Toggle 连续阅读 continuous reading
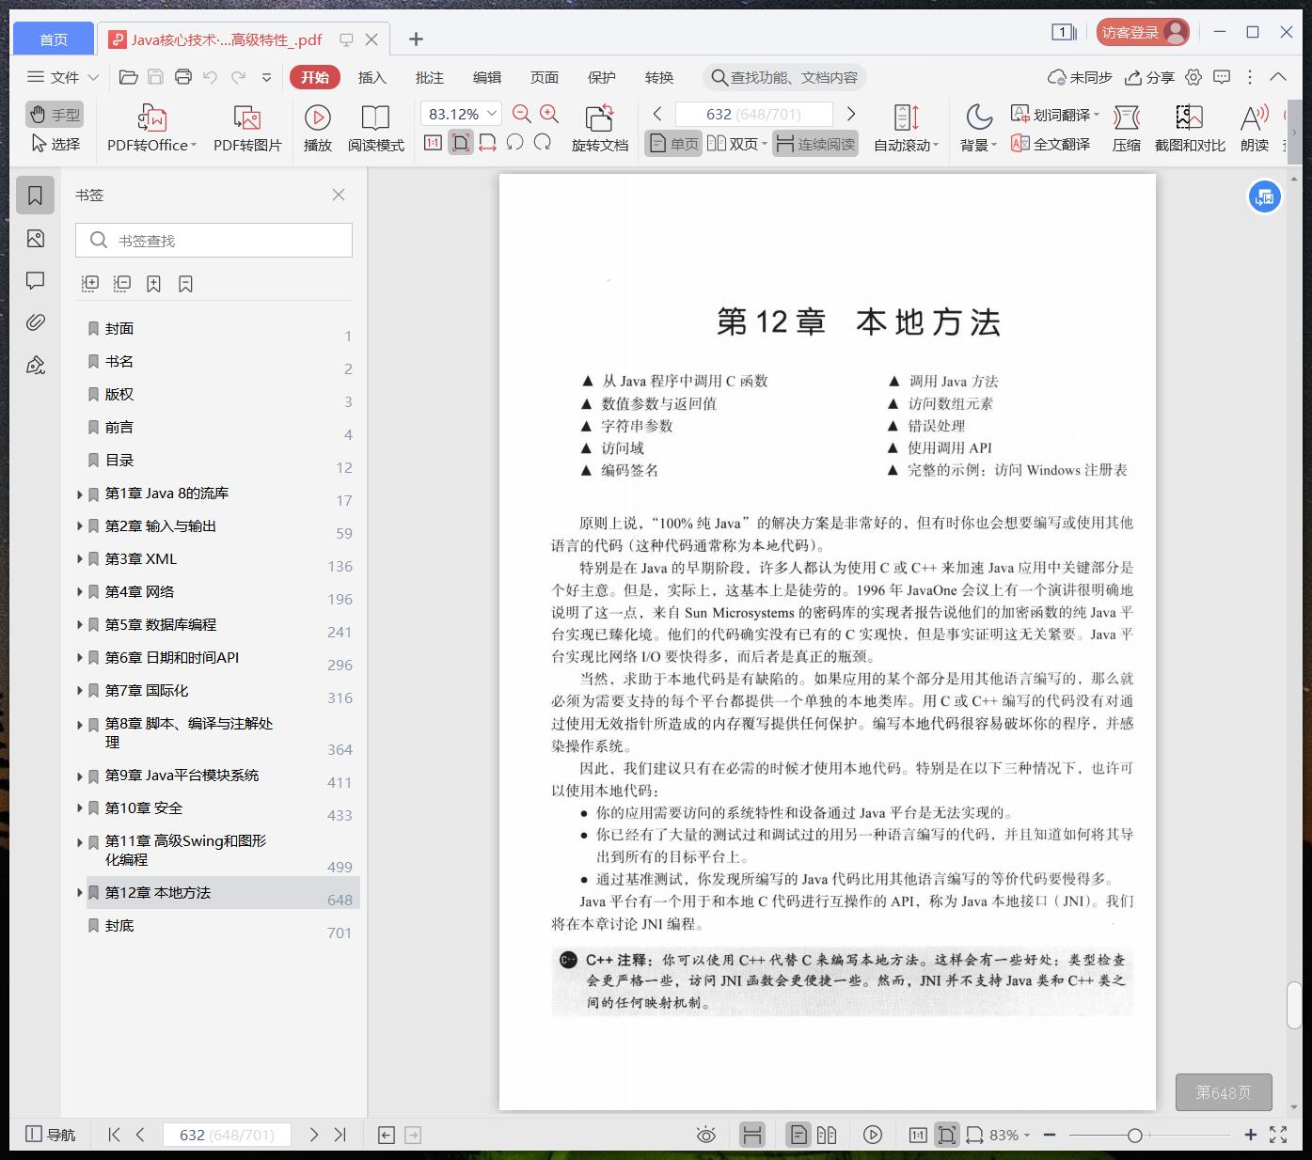The image size is (1312, 1160). click(x=815, y=144)
